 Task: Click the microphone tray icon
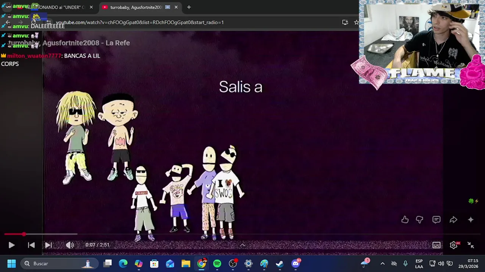pos(405,264)
